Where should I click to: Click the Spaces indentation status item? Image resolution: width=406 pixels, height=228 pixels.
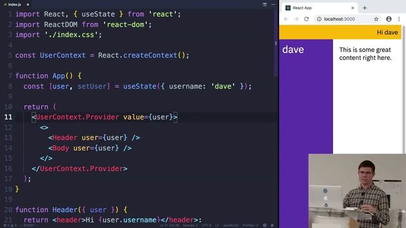pyautogui.click(x=190, y=225)
